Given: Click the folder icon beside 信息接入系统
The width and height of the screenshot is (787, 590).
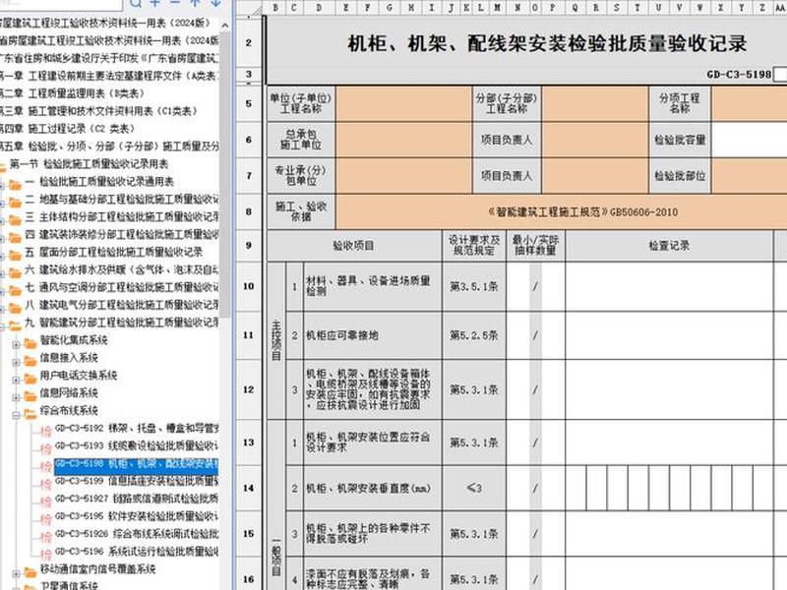Looking at the screenshot, I should (30, 361).
